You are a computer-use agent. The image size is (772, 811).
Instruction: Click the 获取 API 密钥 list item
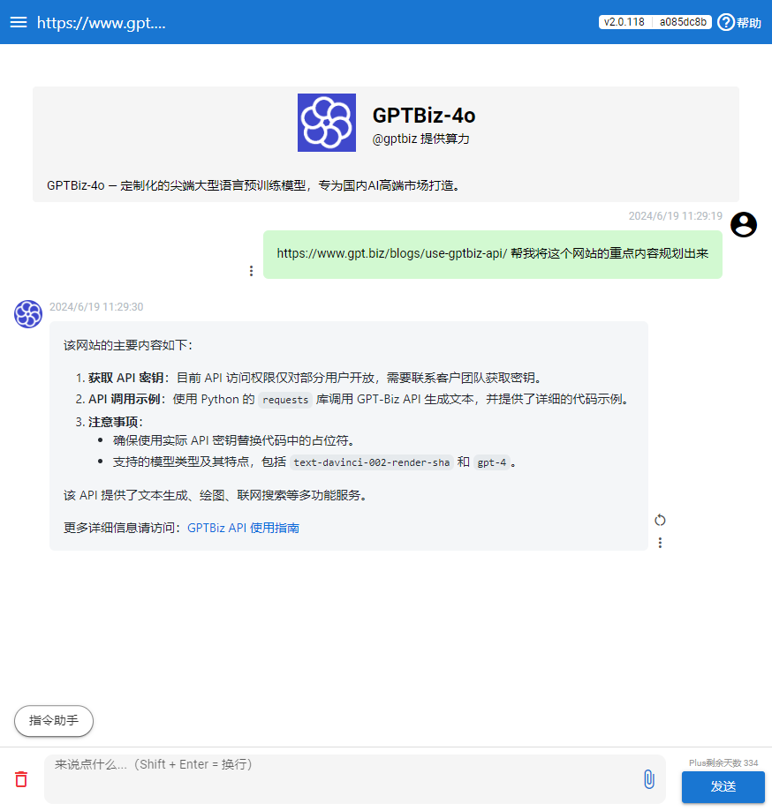[x=308, y=378]
